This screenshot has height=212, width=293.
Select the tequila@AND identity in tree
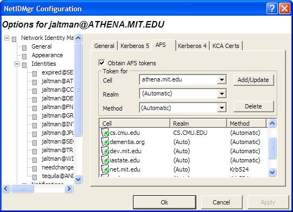[57, 176]
